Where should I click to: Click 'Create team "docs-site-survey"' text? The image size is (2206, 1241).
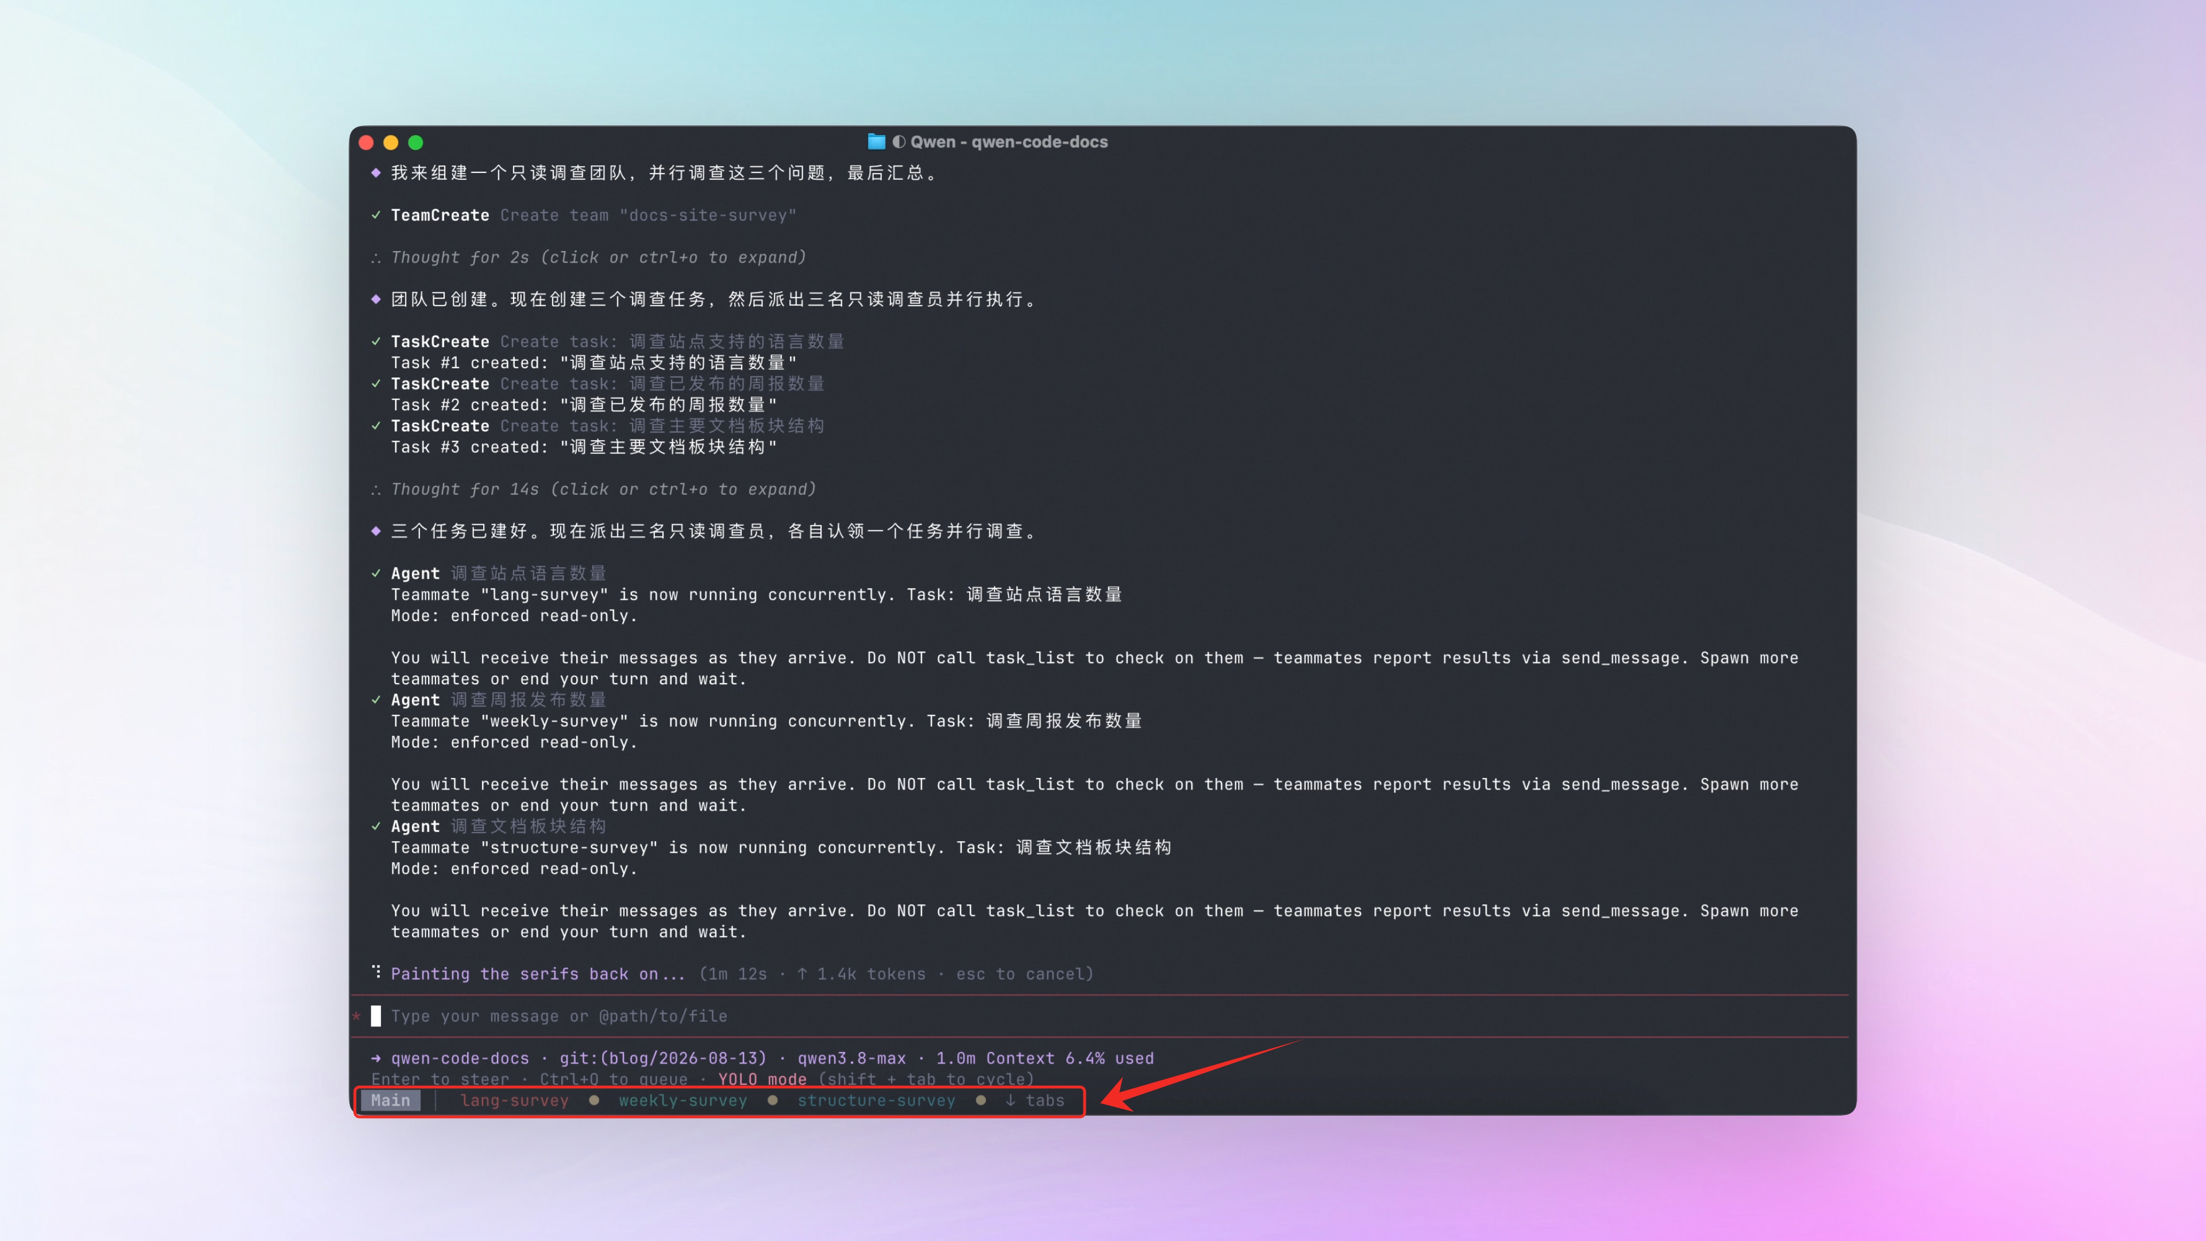point(648,215)
